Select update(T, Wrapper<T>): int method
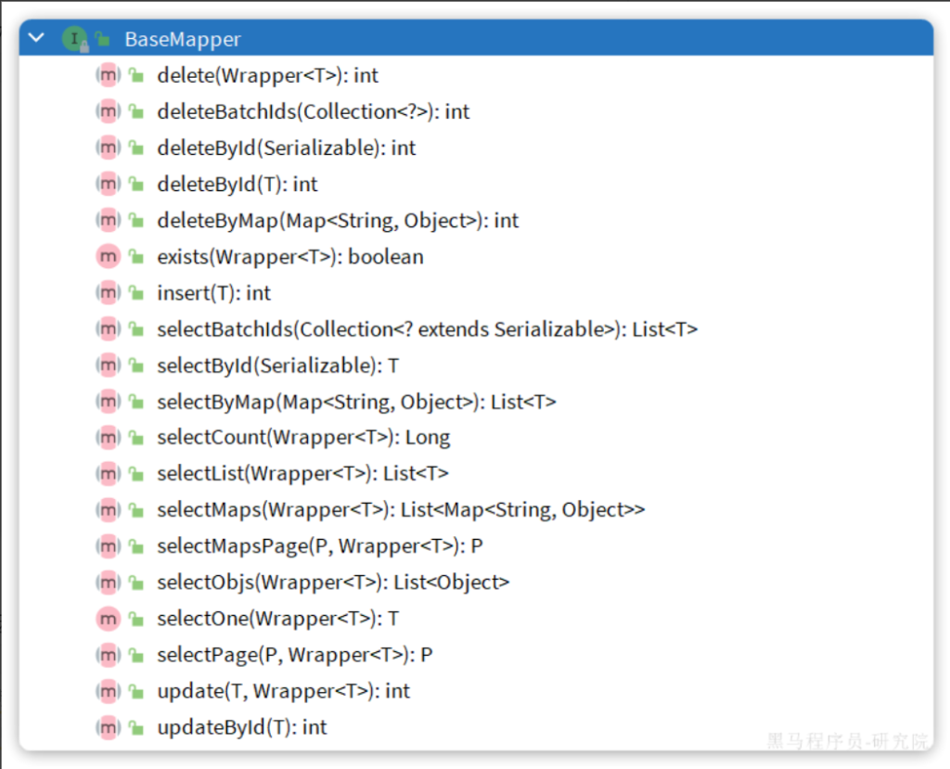The height and width of the screenshot is (769, 950). [283, 691]
